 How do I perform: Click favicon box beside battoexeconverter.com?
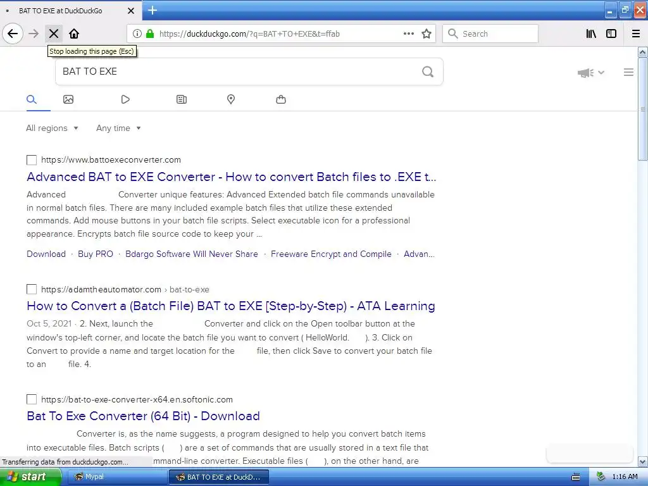(x=32, y=160)
